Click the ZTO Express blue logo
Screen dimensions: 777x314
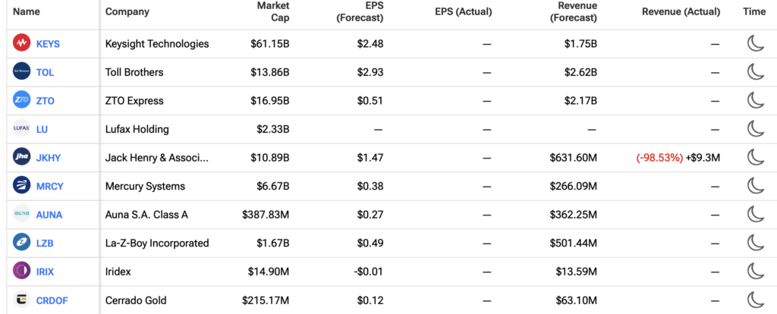coord(21,101)
